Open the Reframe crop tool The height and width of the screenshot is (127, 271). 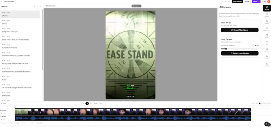(267, 22)
